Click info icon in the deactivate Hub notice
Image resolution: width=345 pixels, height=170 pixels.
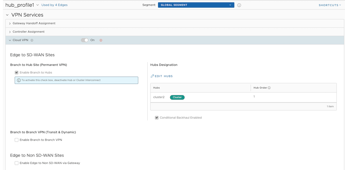point(18,80)
